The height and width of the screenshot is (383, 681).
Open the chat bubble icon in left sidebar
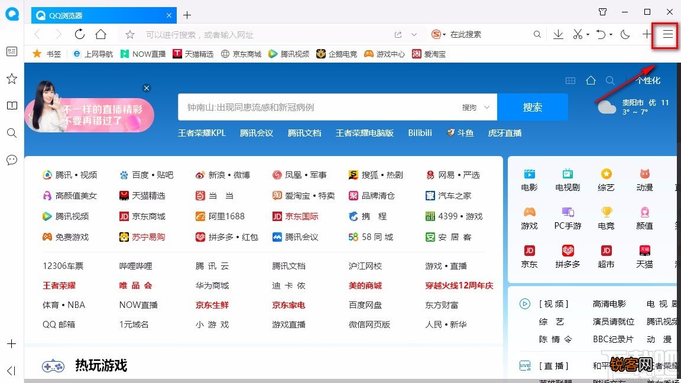[12, 160]
